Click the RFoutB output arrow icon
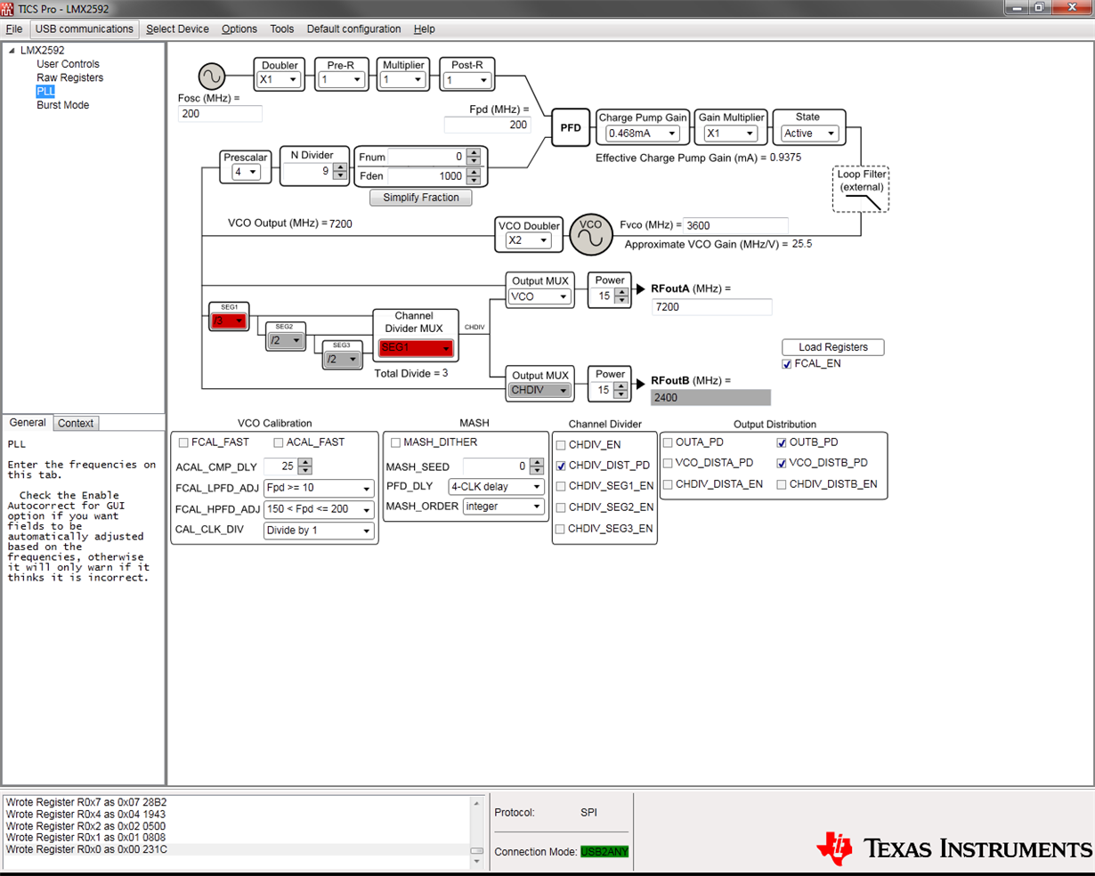1095x876 pixels. (x=640, y=383)
